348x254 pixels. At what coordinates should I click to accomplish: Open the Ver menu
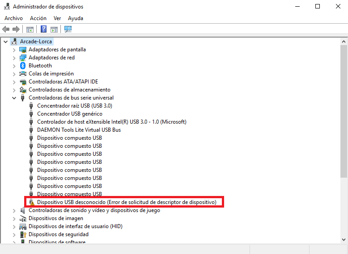click(x=57, y=18)
